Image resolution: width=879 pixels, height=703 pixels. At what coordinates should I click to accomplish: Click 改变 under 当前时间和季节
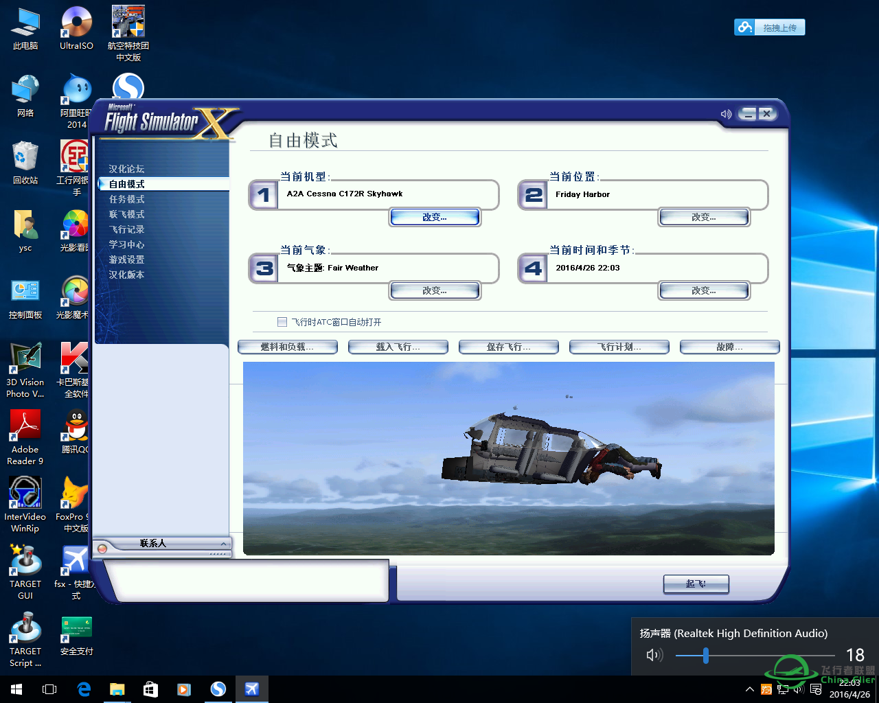coord(704,290)
